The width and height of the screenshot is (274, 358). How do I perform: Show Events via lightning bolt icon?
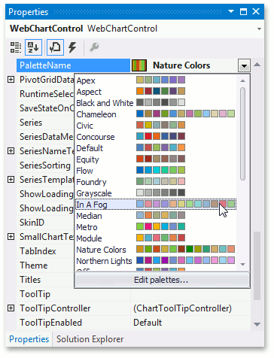72,47
